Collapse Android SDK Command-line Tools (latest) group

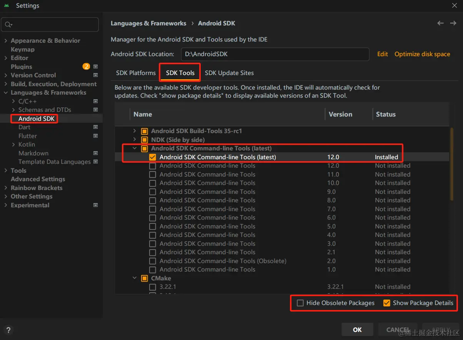click(x=135, y=148)
